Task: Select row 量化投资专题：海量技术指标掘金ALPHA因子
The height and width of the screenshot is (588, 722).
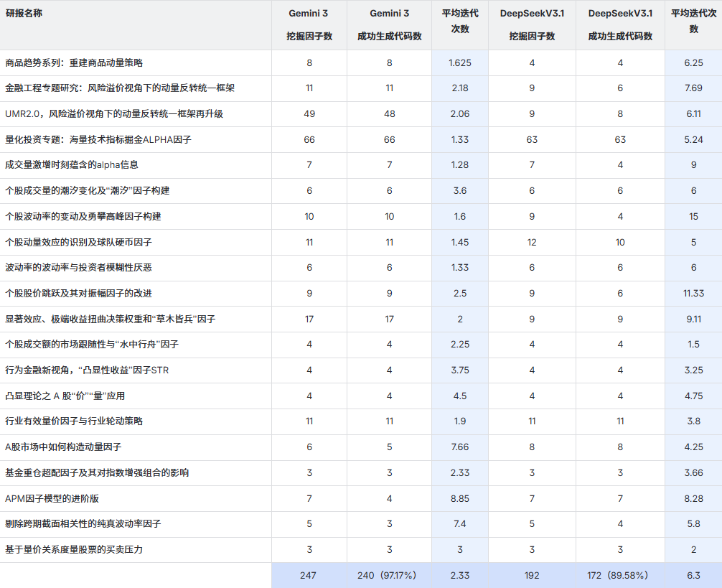Action: tap(361, 139)
